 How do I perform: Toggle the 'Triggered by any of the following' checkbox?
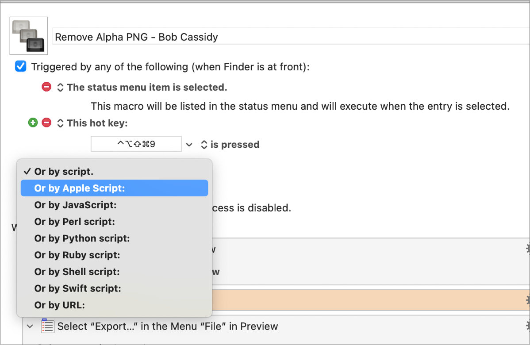pyautogui.click(x=21, y=67)
